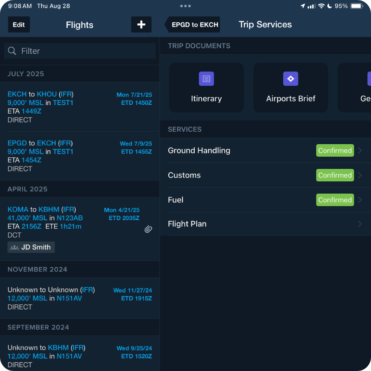Tap the battery icon in status bar
Viewport: 371px width, 371px height.
357,6
